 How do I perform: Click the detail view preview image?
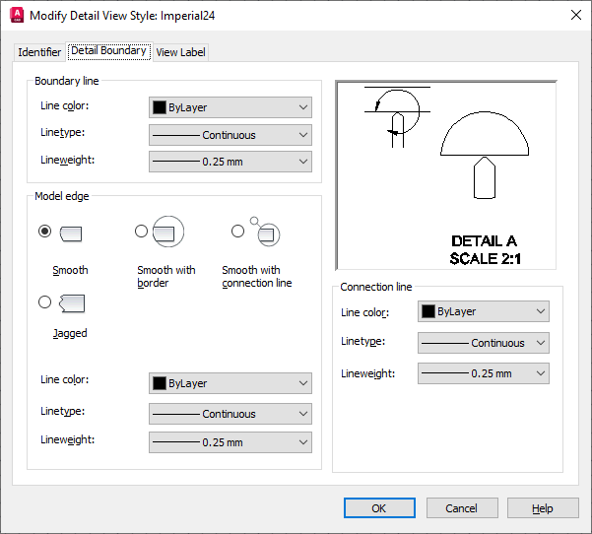click(446, 175)
